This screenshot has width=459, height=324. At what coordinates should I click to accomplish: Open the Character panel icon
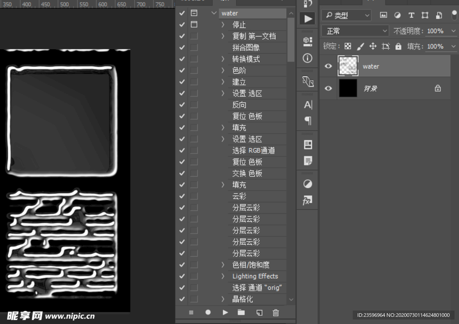coord(307,104)
